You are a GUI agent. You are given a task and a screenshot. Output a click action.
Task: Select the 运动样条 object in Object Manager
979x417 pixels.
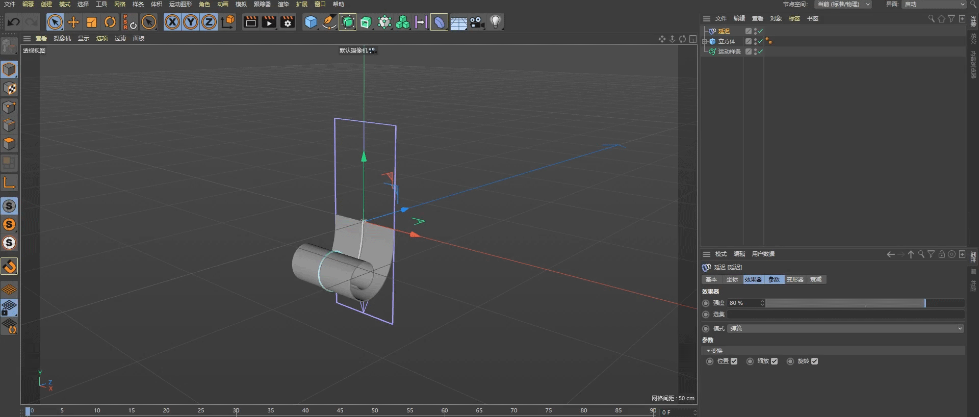(x=730, y=51)
